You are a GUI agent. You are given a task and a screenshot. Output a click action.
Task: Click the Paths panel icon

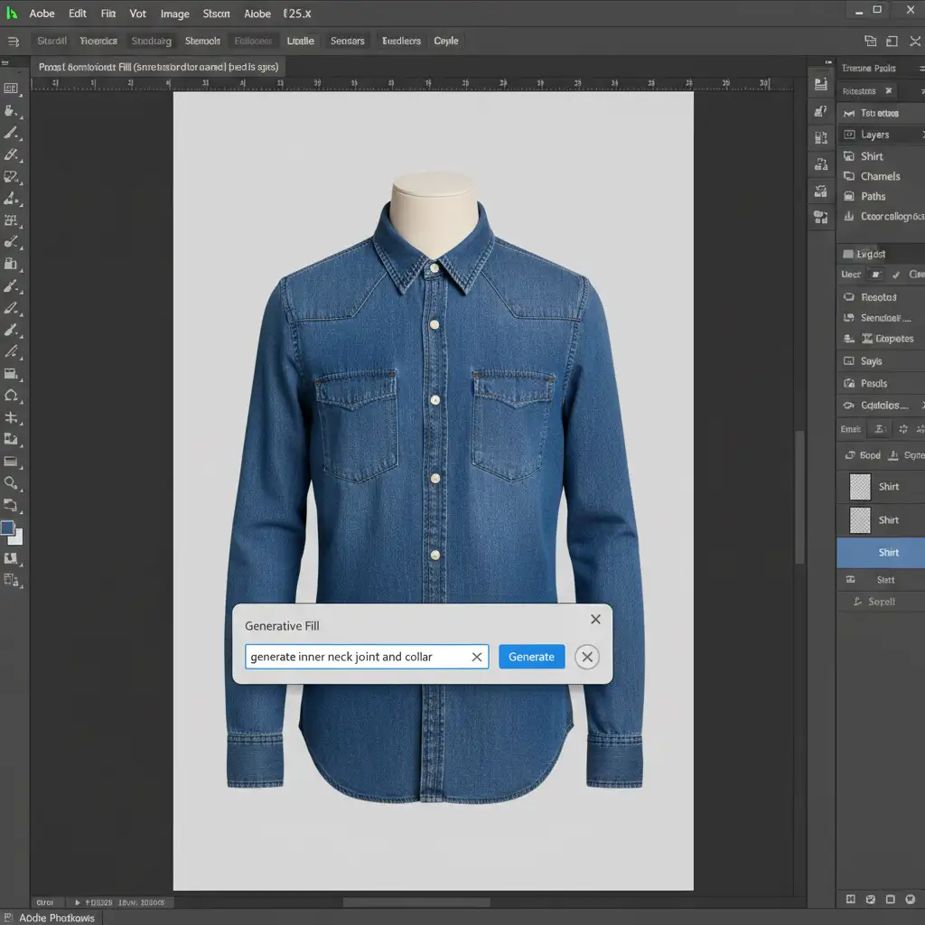849,196
